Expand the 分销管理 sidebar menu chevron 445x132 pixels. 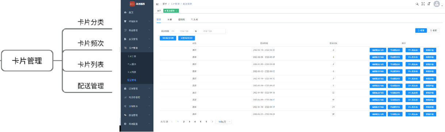149,106
